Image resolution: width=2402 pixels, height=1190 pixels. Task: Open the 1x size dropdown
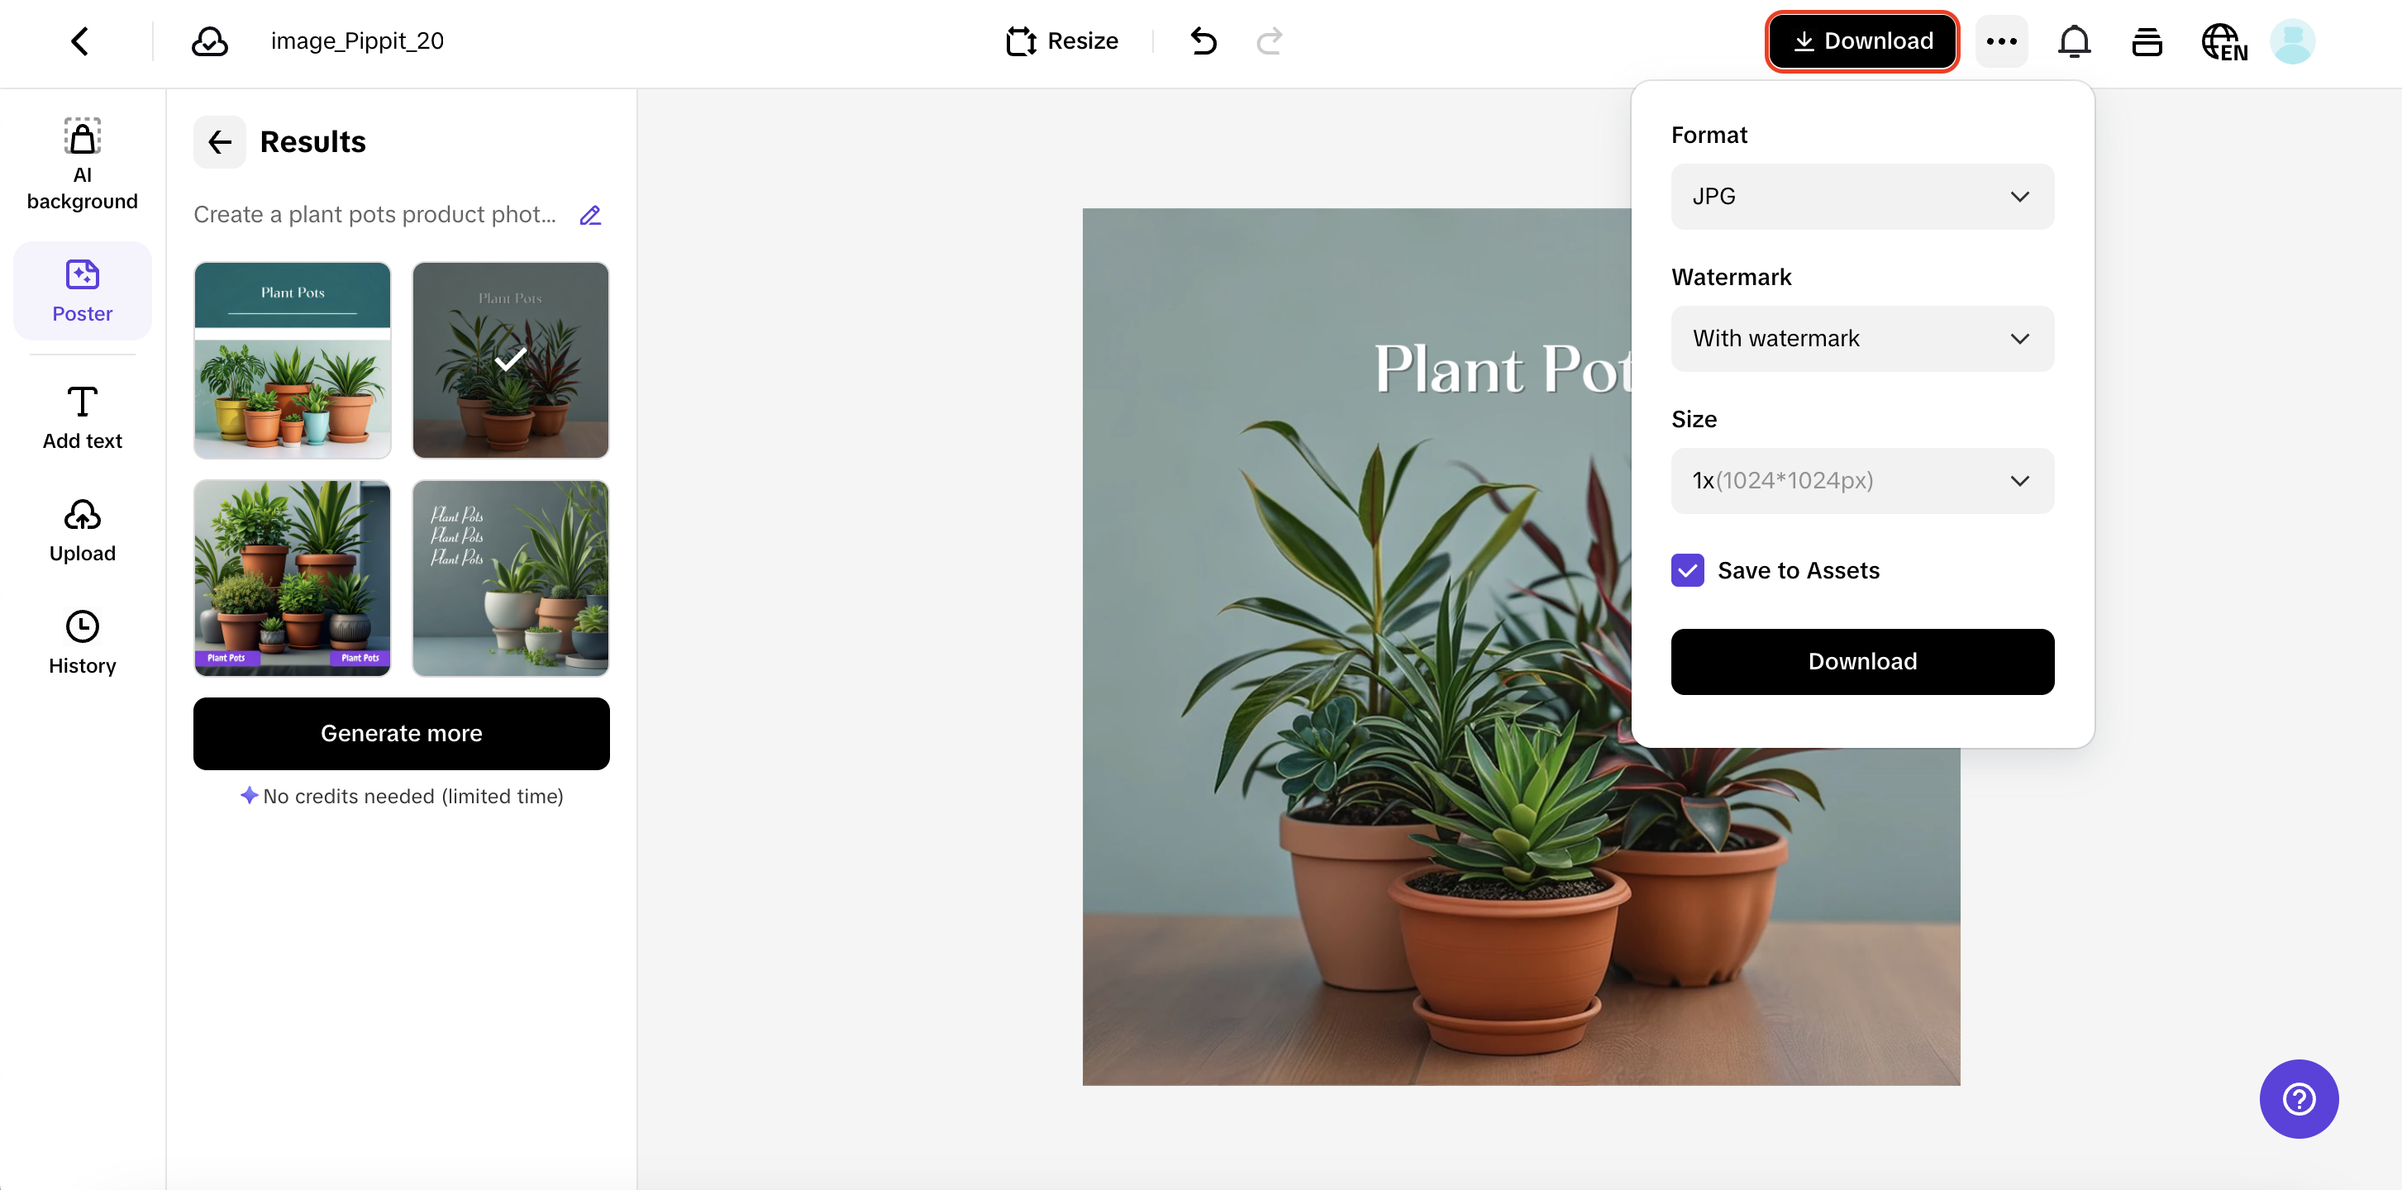[x=1861, y=480]
